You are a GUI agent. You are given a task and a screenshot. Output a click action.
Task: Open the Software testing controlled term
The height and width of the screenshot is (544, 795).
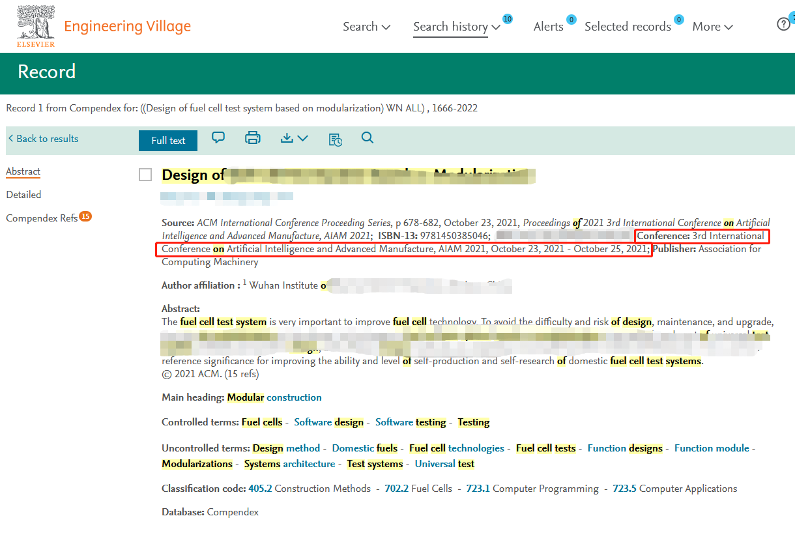411,422
